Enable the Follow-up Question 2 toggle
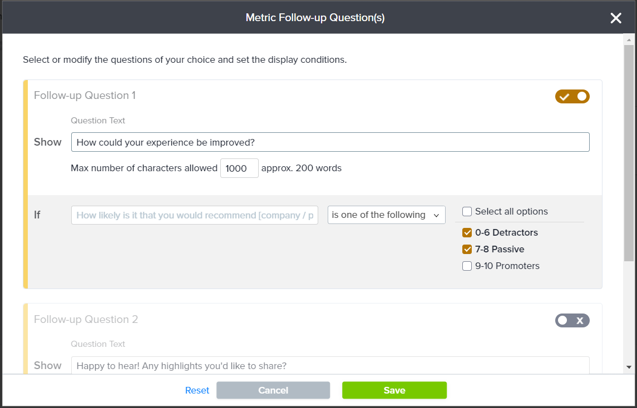This screenshot has width=637, height=408. click(572, 320)
